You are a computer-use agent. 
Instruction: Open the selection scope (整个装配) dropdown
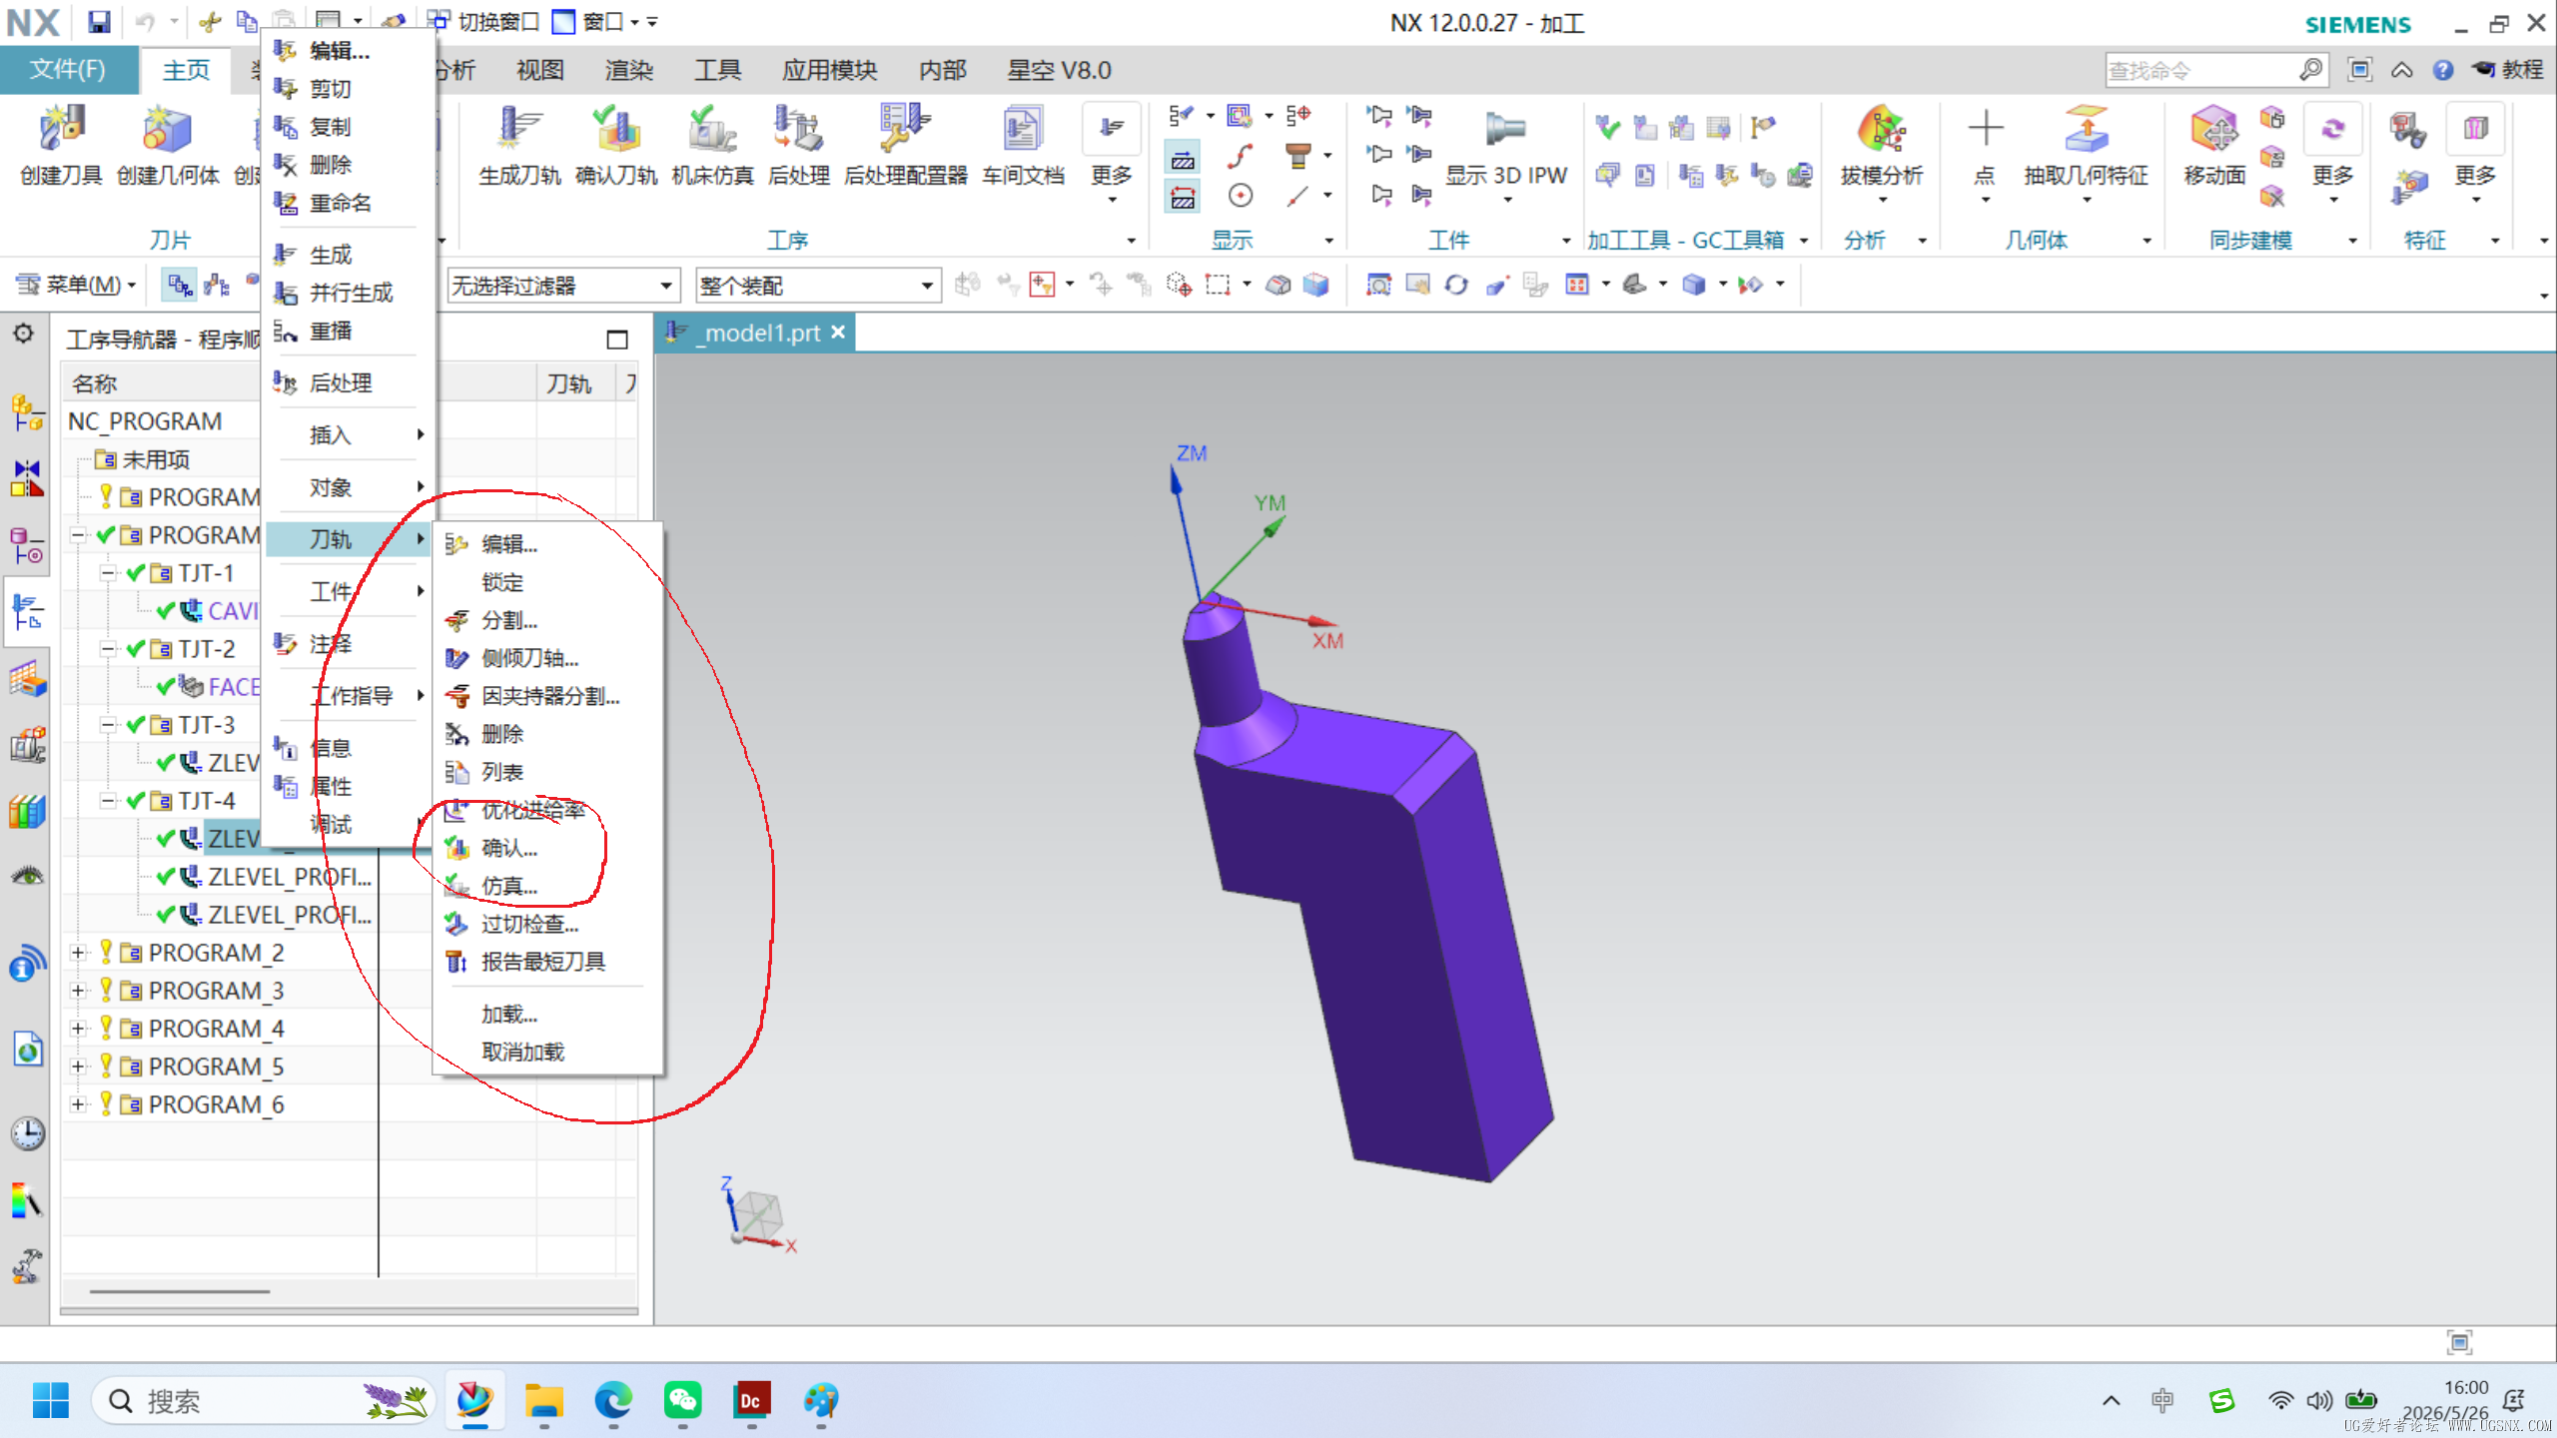[818, 287]
